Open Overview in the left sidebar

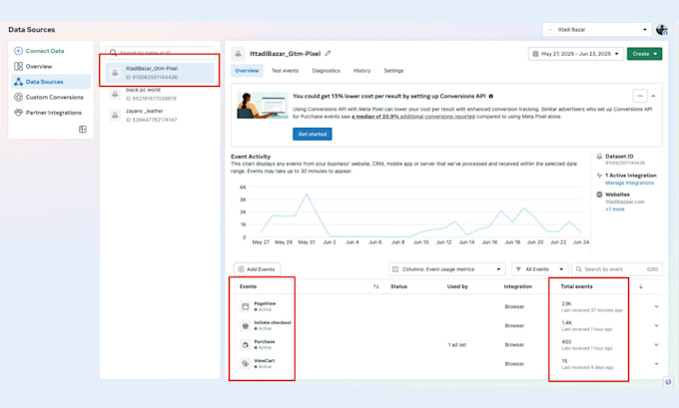50,66
